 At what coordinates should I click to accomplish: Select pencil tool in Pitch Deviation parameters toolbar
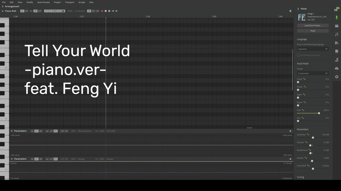pyautogui.click(x=36, y=131)
